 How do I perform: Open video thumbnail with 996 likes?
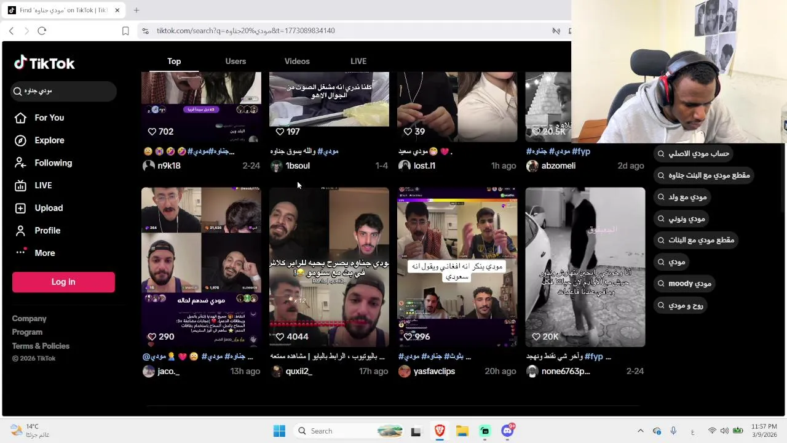click(x=457, y=267)
